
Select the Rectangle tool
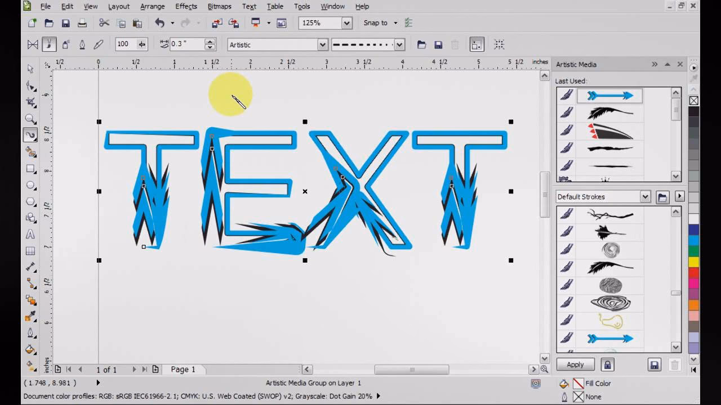click(x=30, y=169)
